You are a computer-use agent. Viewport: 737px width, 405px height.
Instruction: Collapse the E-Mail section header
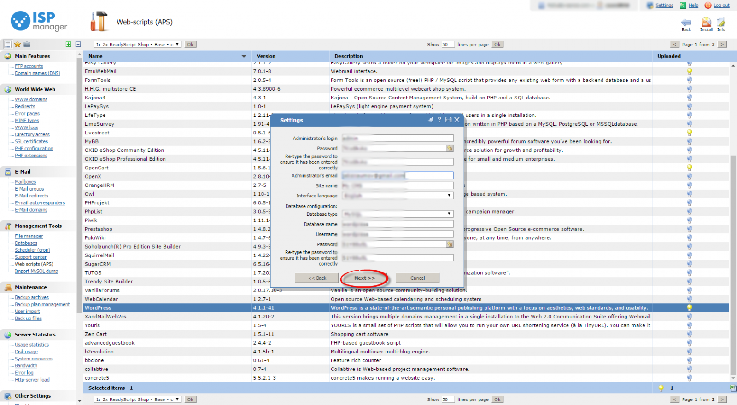(39, 172)
